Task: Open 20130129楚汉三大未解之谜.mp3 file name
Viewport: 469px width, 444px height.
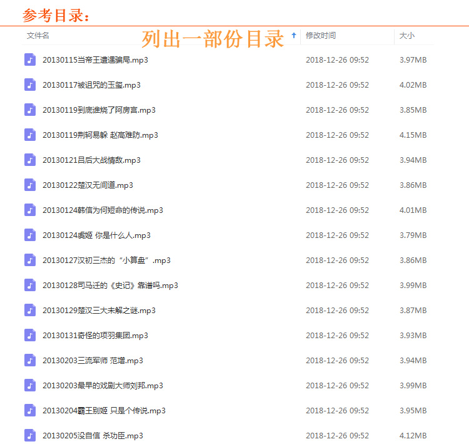Action: coord(99,311)
